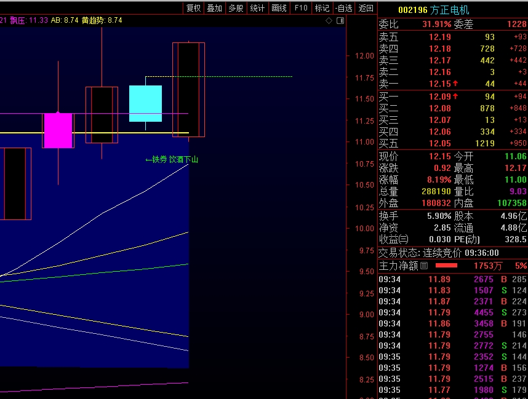
Task: Open the list icon beside 主力净额
Action: point(424,266)
